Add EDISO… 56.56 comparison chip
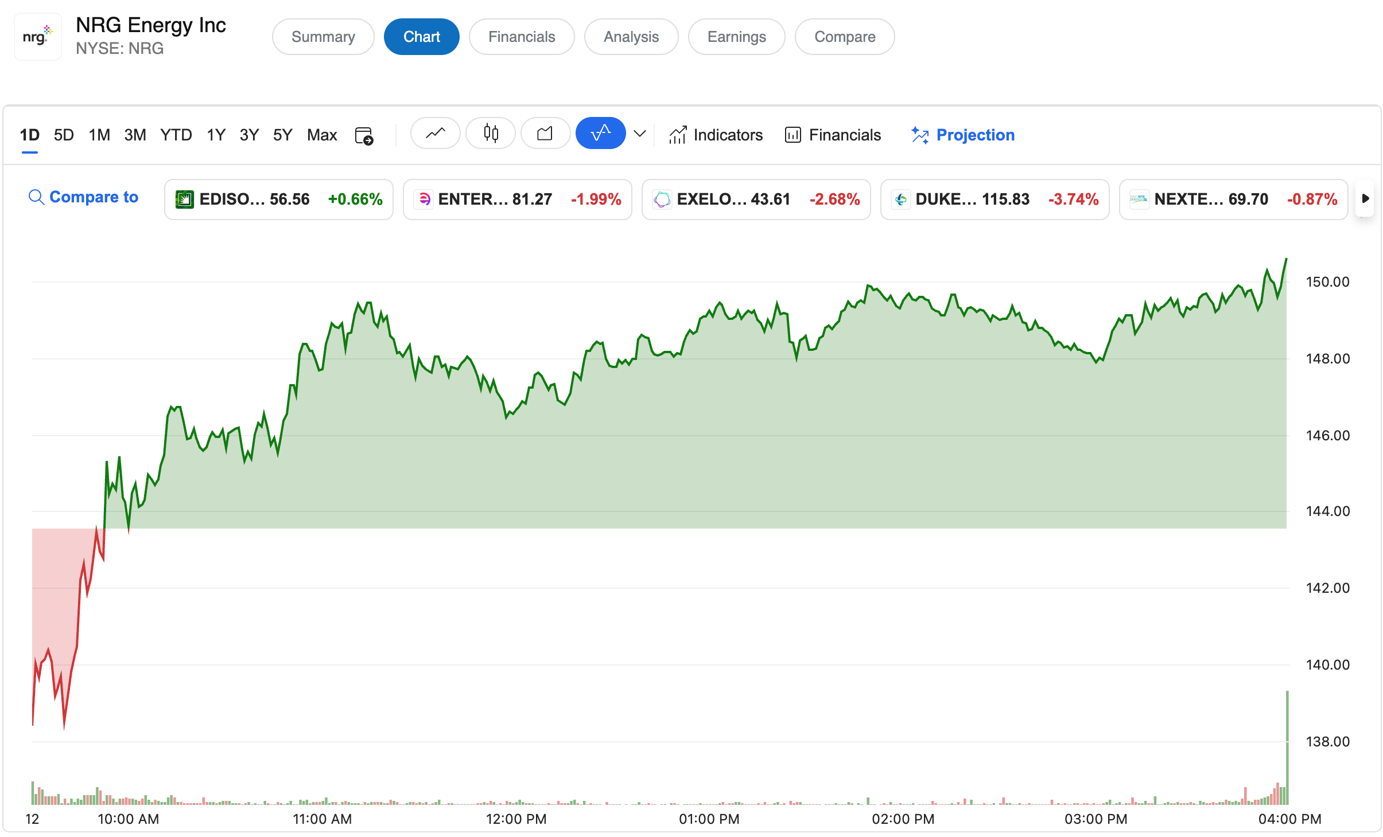Image resolution: width=1383 pixels, height=837 pixels. click(x=279, y=200)
